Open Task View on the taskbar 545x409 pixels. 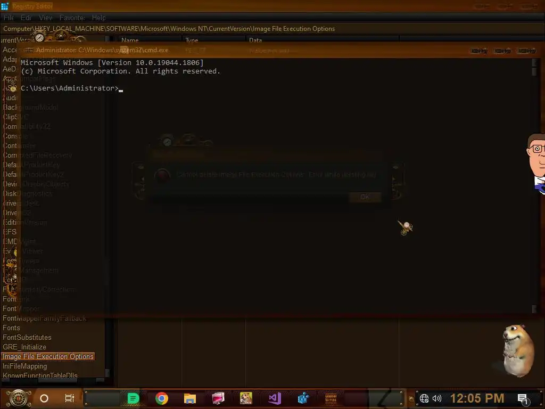pos(70,398)
